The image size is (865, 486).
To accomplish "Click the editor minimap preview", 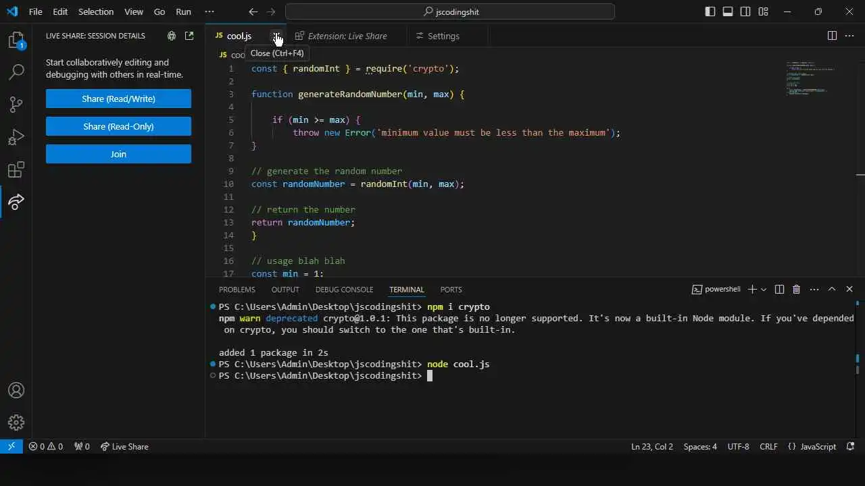I will (x=811, y=78).
